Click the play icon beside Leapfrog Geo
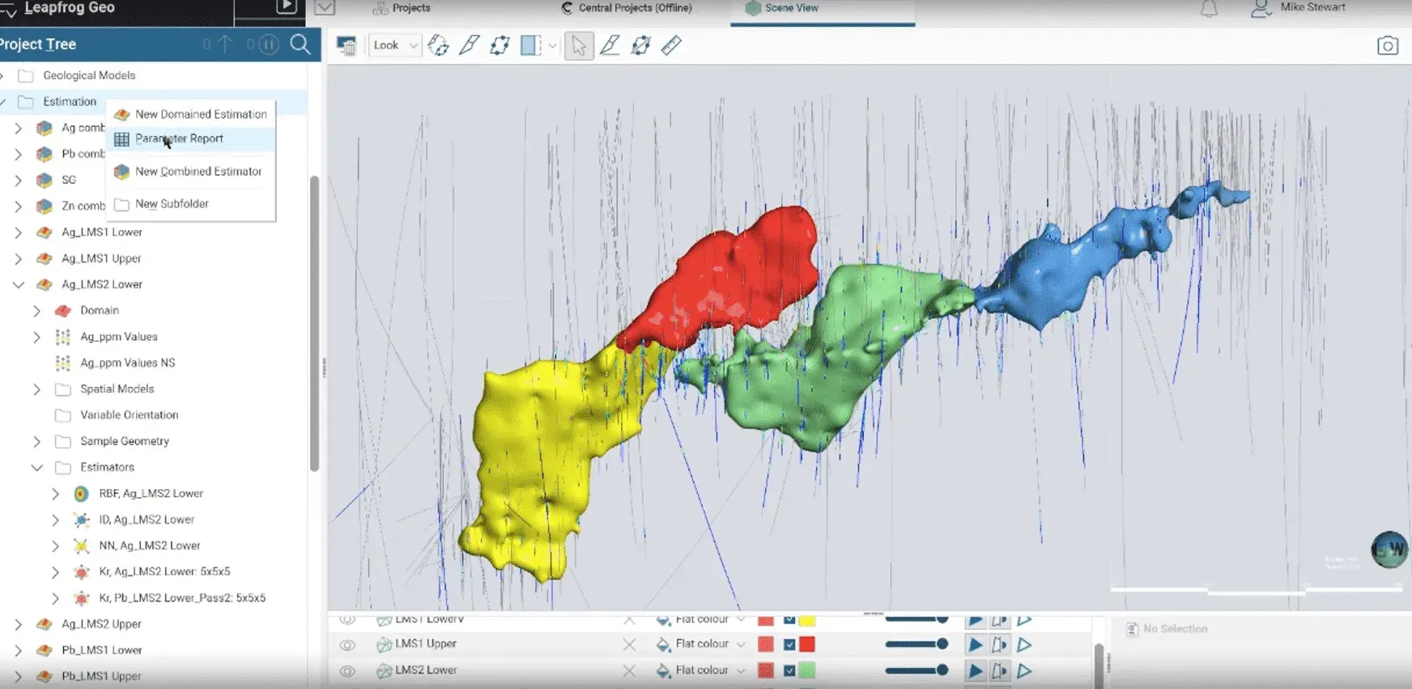Screen dimensions: 1412x689 coord(286,7)
